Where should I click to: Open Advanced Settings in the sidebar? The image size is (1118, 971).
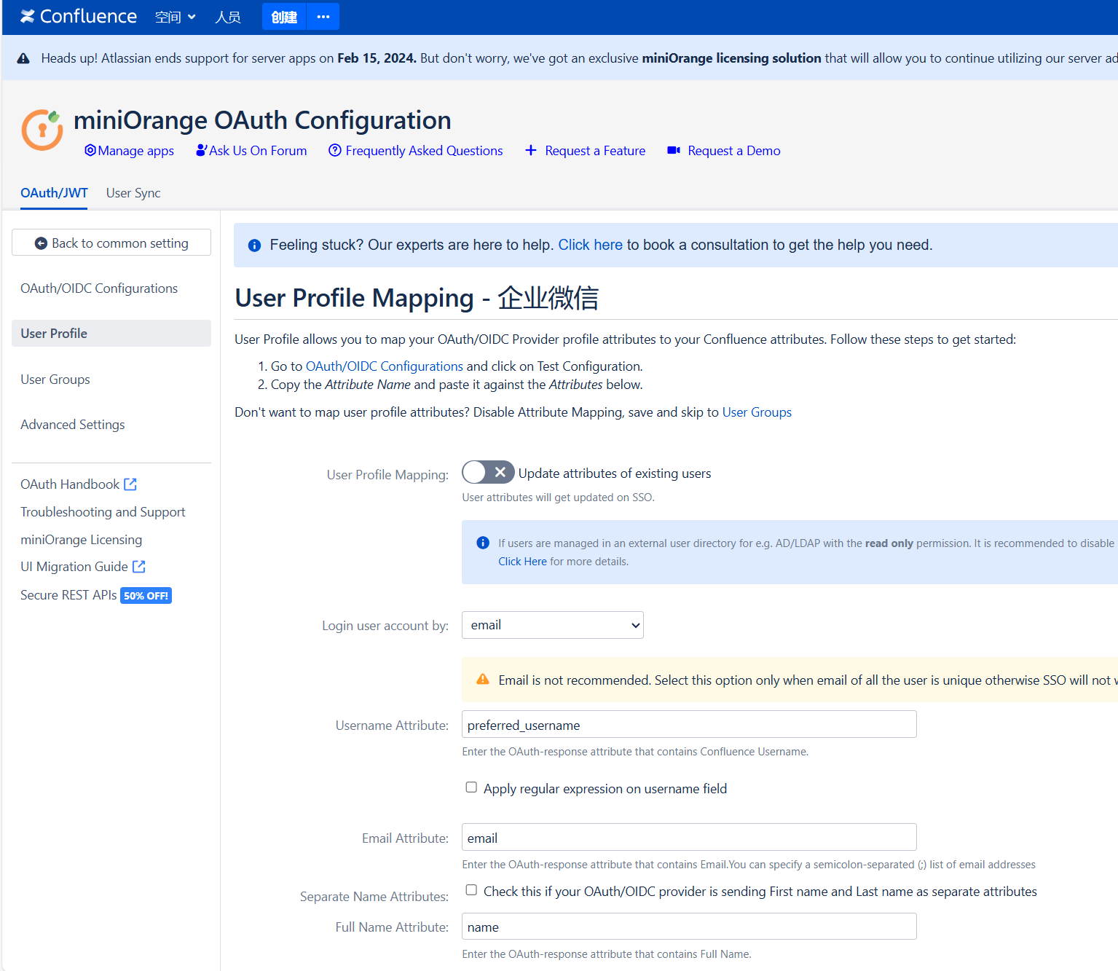(73, 425)
